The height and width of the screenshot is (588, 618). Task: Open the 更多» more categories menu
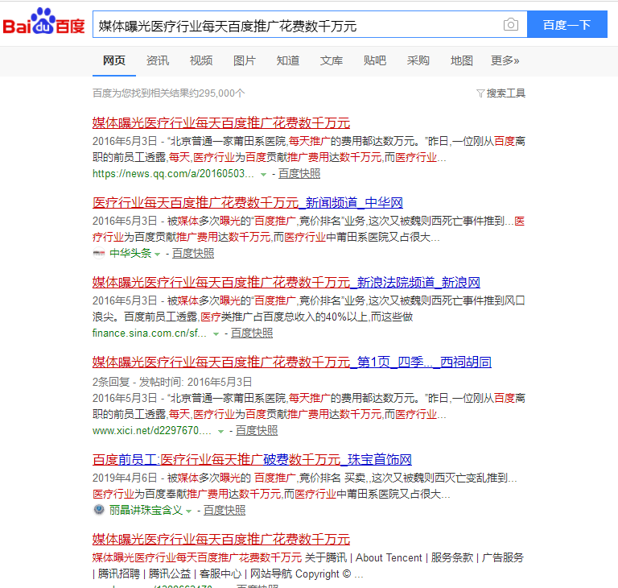point(505,60)
